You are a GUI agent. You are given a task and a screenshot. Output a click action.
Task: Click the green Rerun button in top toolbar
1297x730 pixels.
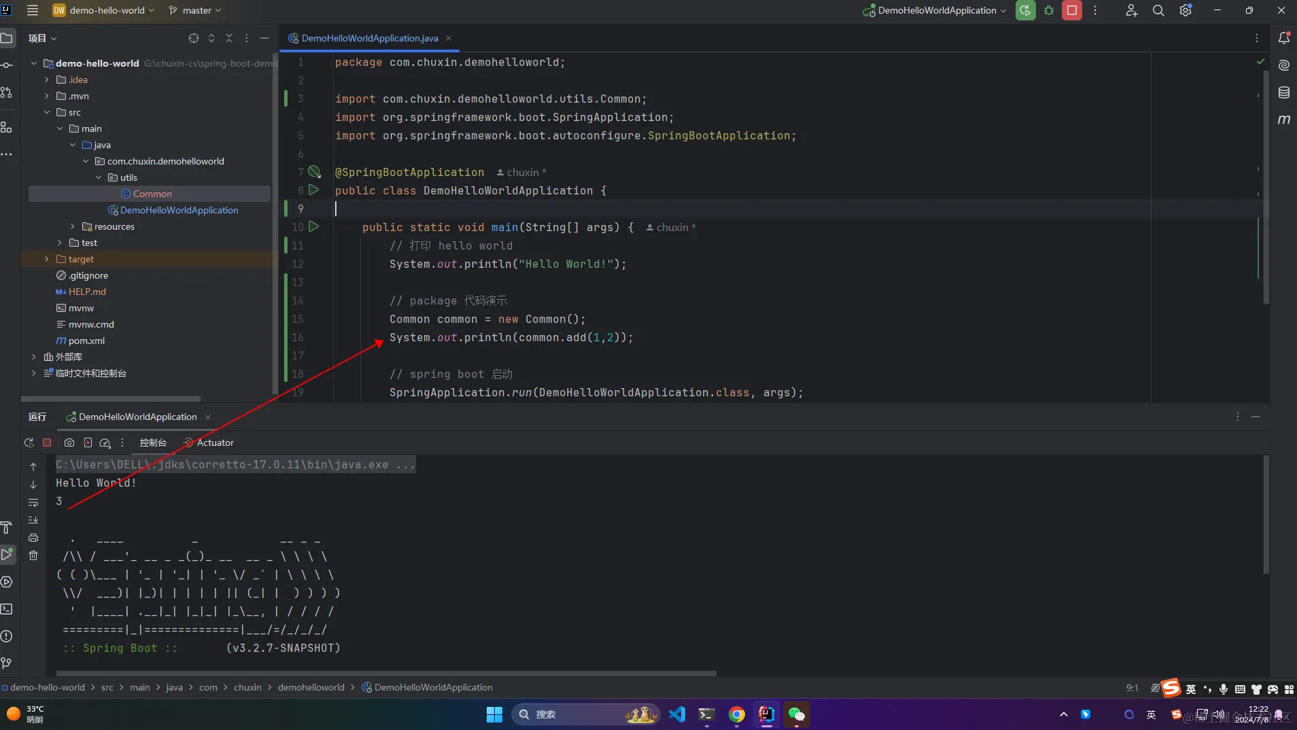pos(1025,10)
